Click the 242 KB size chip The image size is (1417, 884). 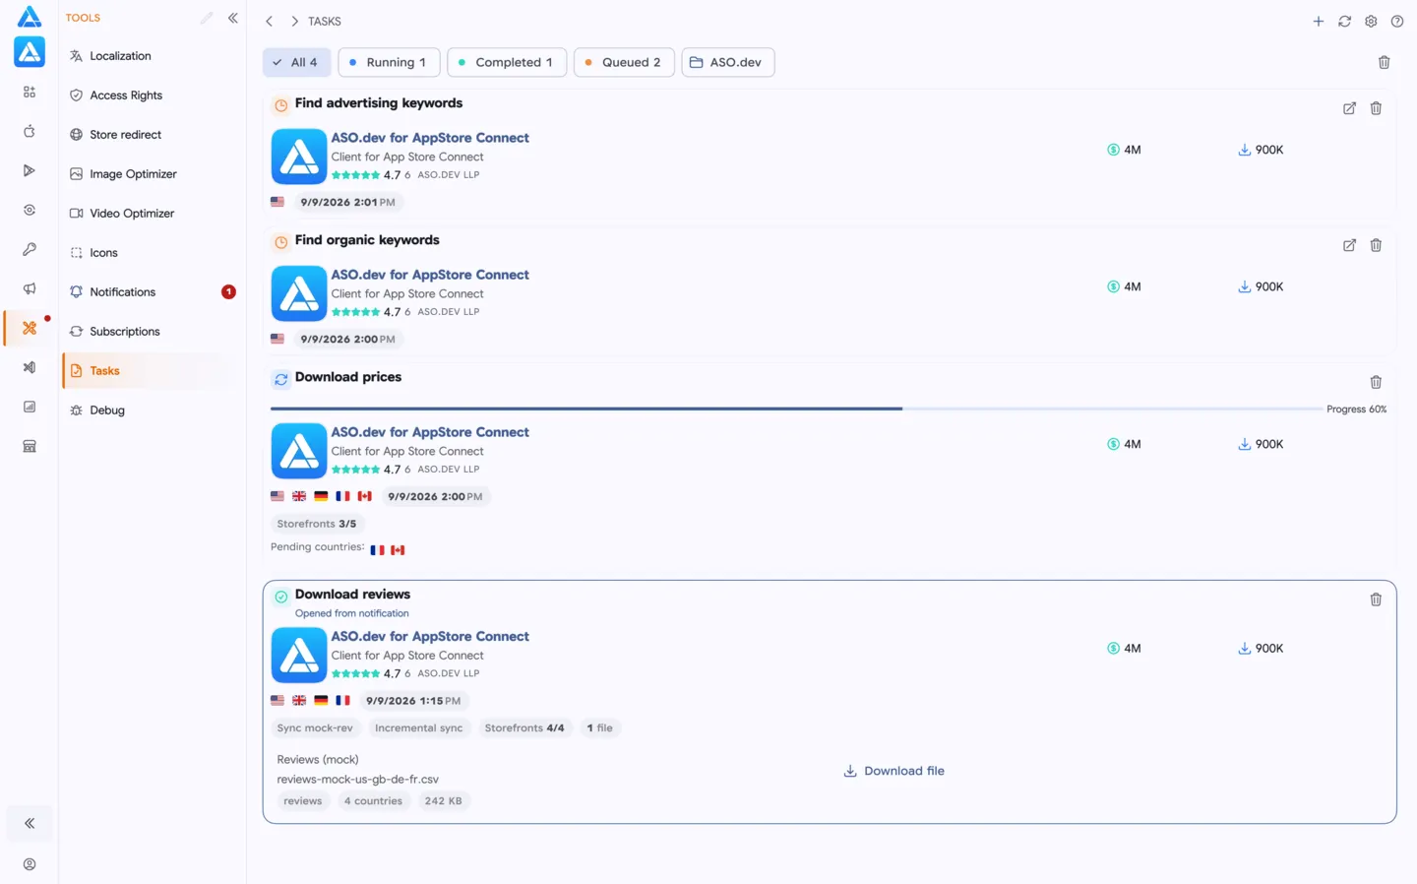click(x=443, y=801)
